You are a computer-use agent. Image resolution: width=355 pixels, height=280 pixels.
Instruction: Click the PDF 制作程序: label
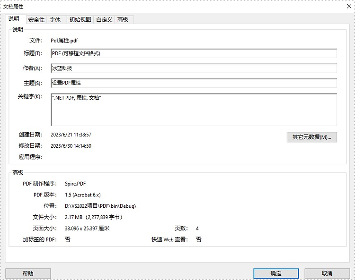(40, 184)
